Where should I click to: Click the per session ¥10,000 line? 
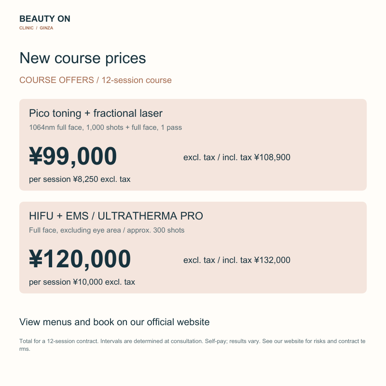[82, 282]
